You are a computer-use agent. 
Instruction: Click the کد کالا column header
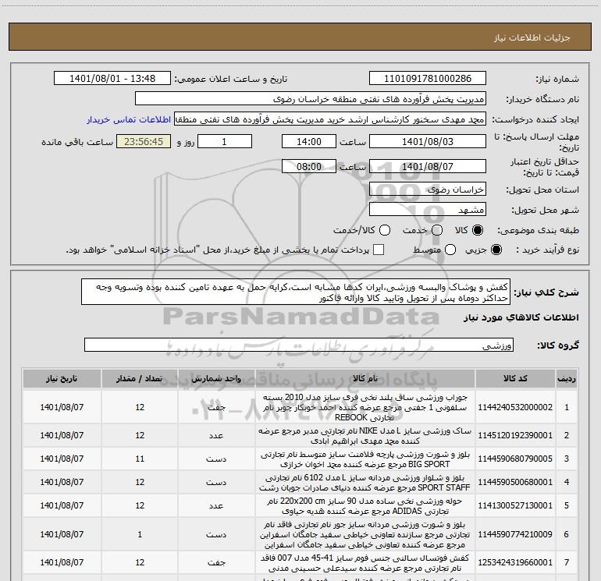pos(522,378)
